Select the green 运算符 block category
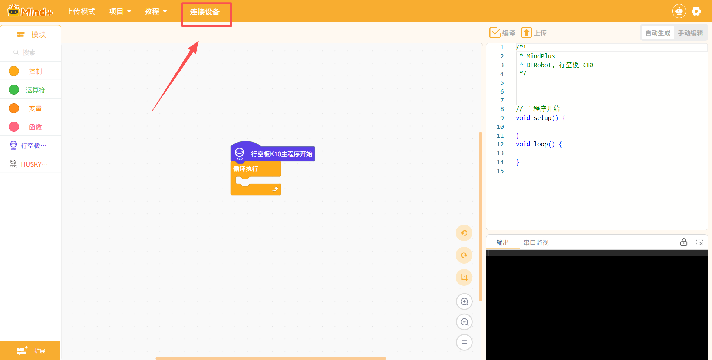The width and height of the screenshot is (712, 360). click(x=30, y=90)
